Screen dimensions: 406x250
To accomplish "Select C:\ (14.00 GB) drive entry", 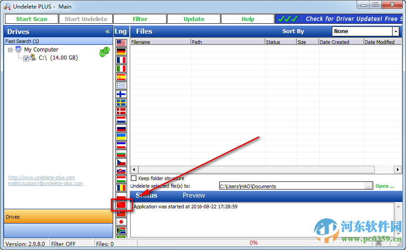I will click(x=58, y=58).
